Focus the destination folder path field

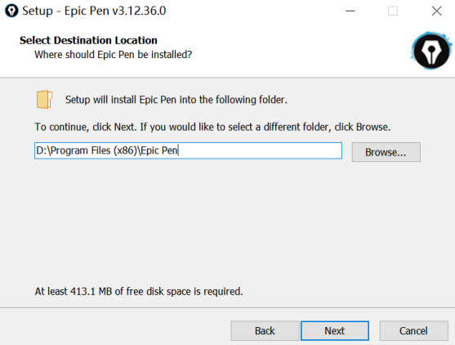click(188, 150)
